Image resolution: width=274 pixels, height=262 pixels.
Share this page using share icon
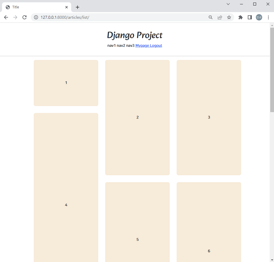[x=220, y=17]
